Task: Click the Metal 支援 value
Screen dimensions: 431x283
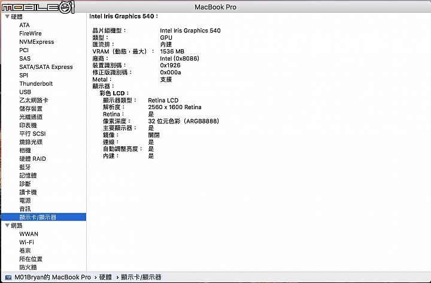Action: [x=166, y=79]
